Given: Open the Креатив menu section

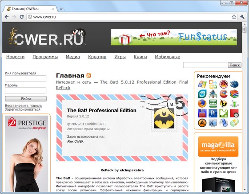Looking at the screenshot, I should coord(97,57).
